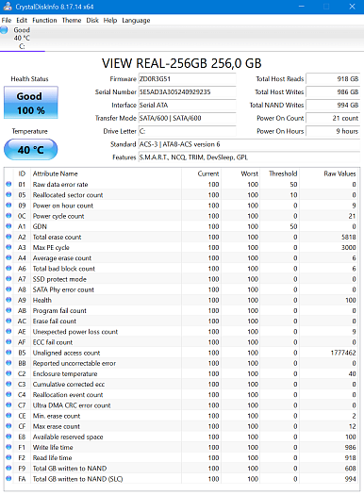Open the Function menu
This screenshot has height=495, width=364.
pyautogui.click(x=44, y=20)
